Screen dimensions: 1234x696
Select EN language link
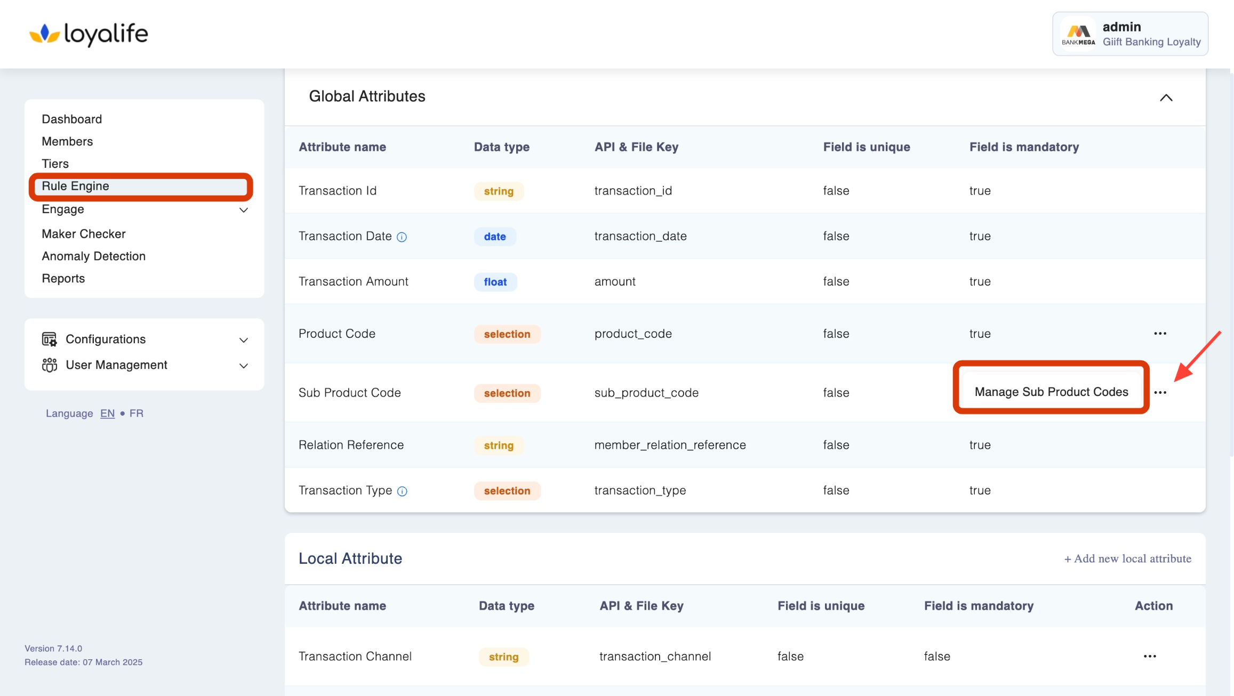[107, 414]
